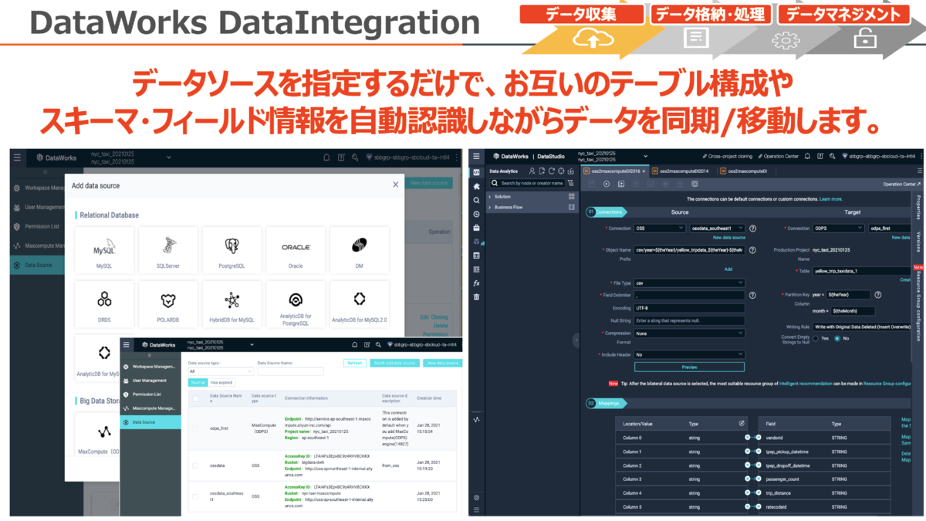The image size is (926, 521).
Task: Click the Run icon in DataStudio toolbar
Action: coord(607,184)
